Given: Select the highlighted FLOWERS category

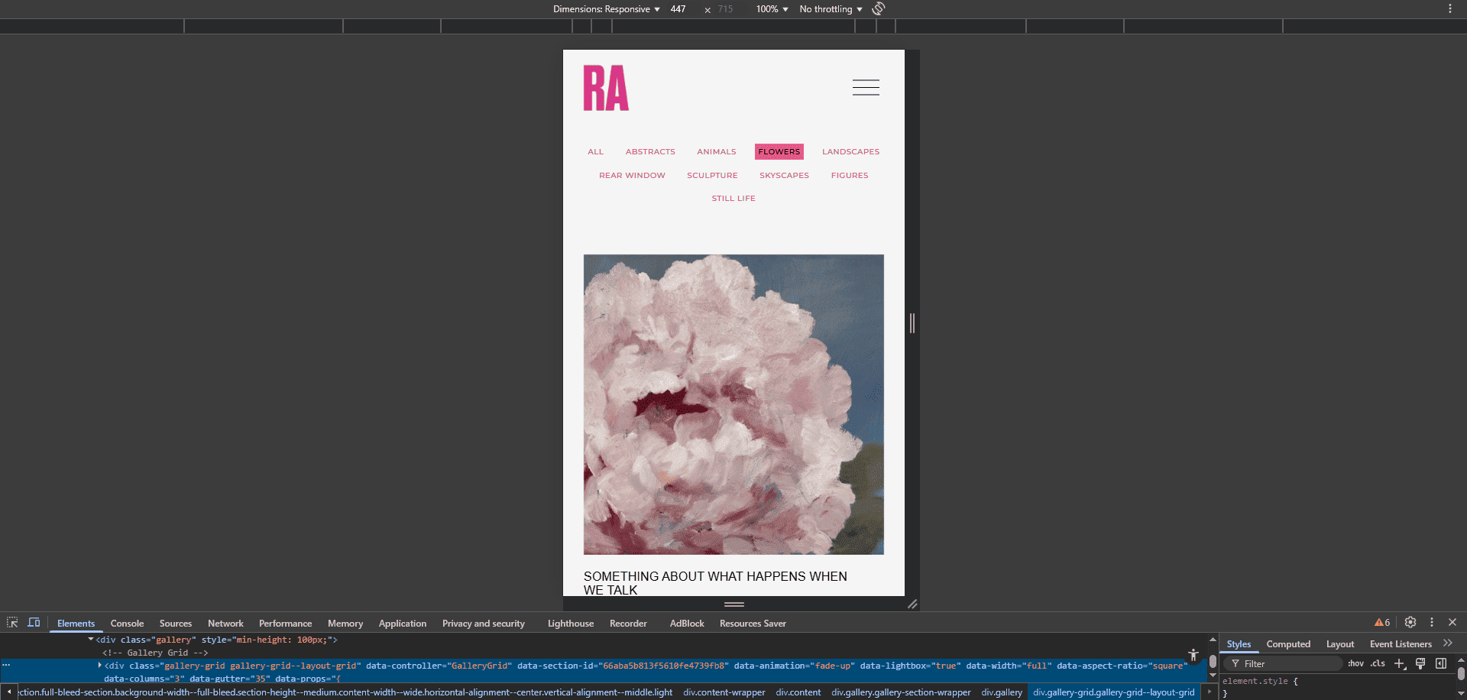Looking at the screenshot, I should [779, 151].
